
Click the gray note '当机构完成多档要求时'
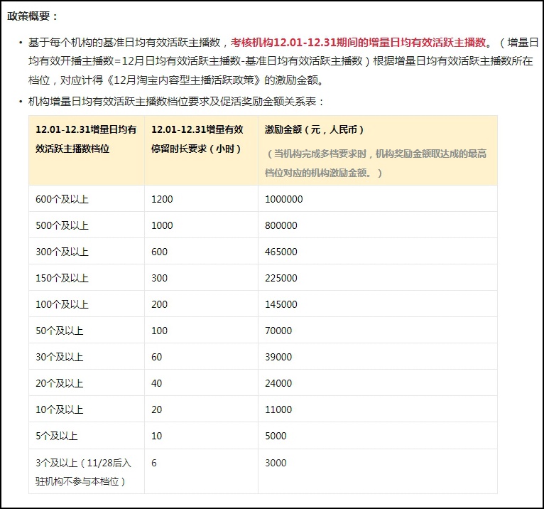point(320,154)
